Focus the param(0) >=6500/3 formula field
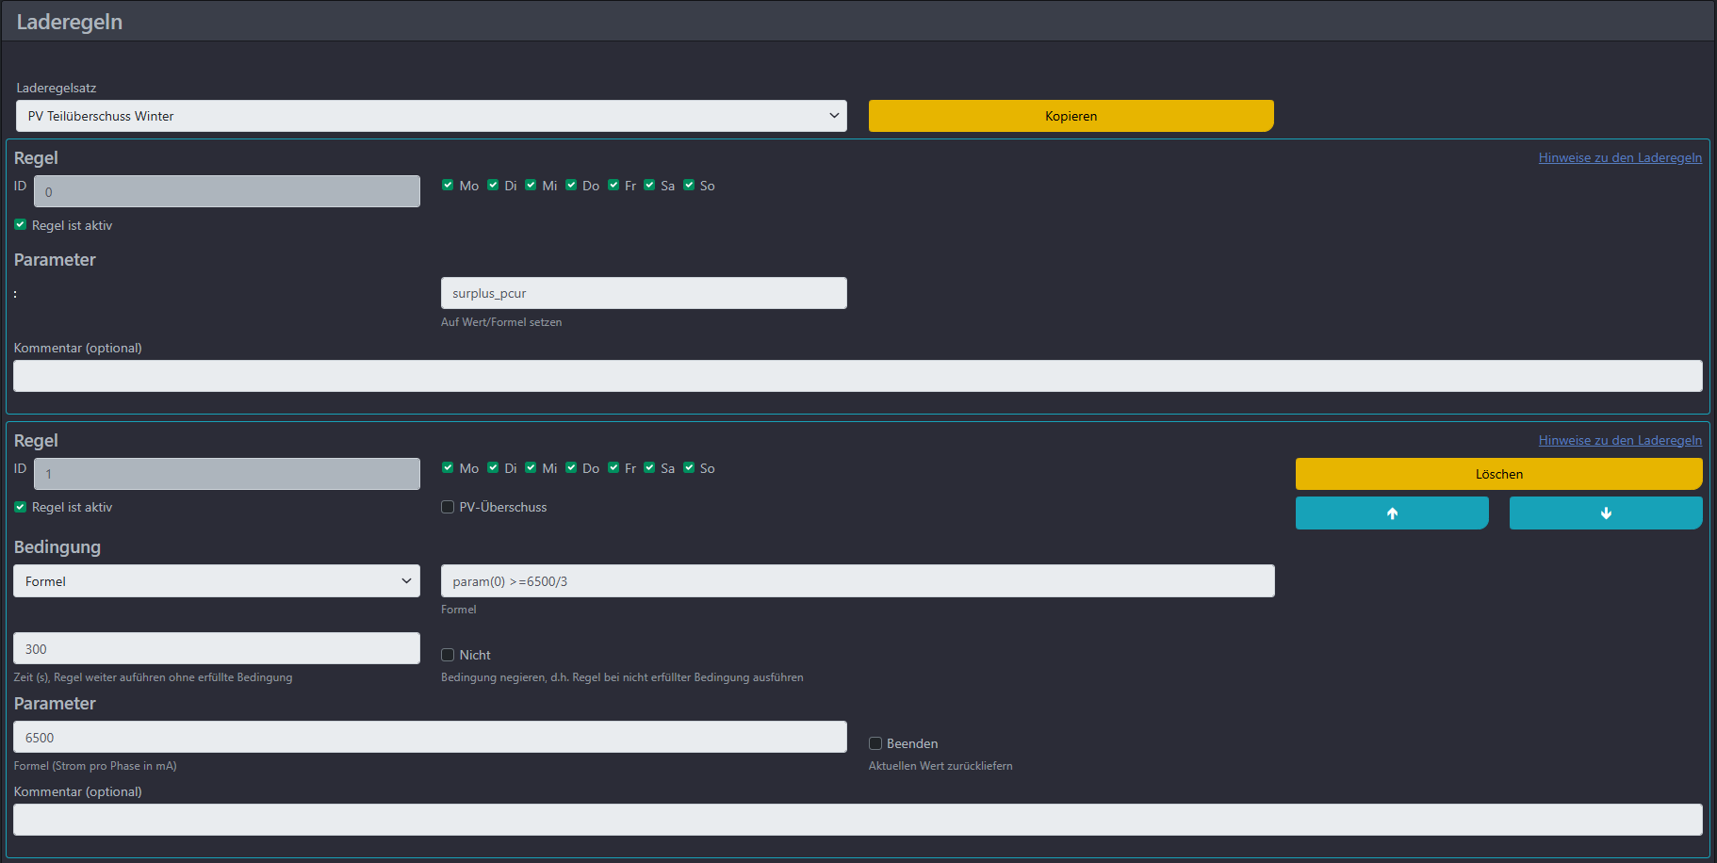The width and height of the screenshot is (1717, 863). 857,581
